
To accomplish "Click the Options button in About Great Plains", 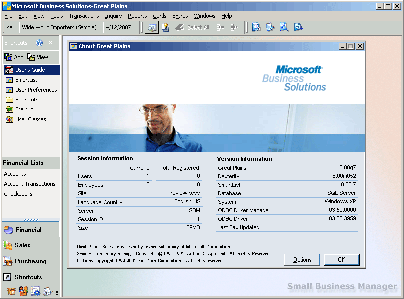I will [x=302, y=260].
